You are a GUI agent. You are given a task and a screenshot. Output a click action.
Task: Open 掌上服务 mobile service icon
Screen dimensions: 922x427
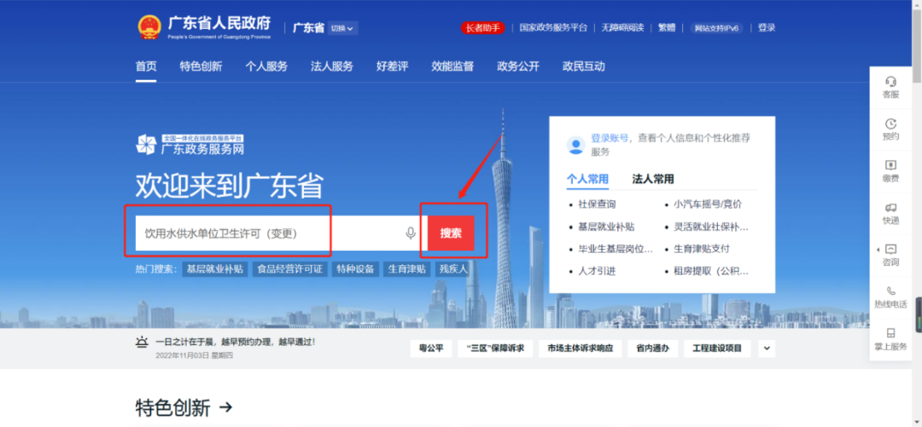tap(890, 333)
